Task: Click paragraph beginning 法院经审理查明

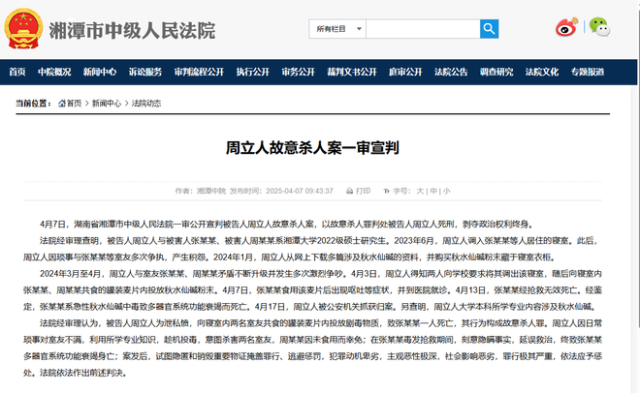Action: [x=312, y=249]
